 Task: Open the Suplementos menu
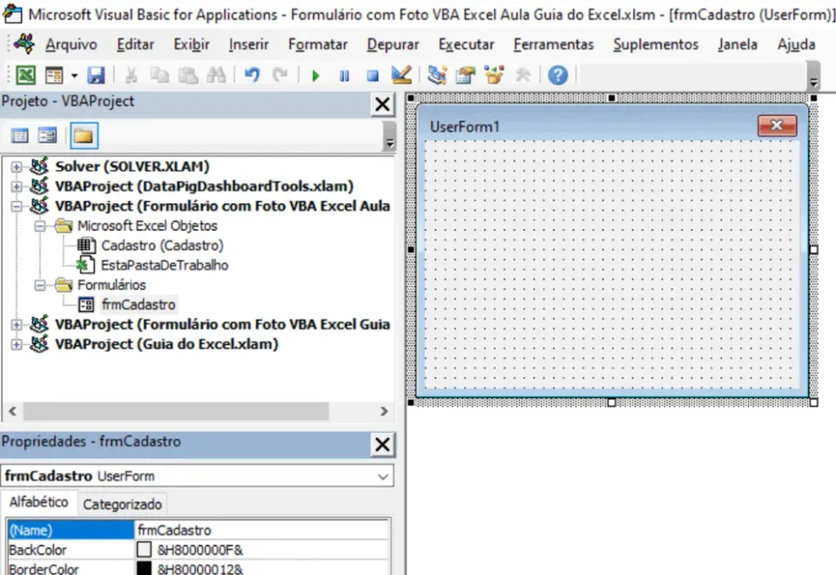(x=656, y=44)
